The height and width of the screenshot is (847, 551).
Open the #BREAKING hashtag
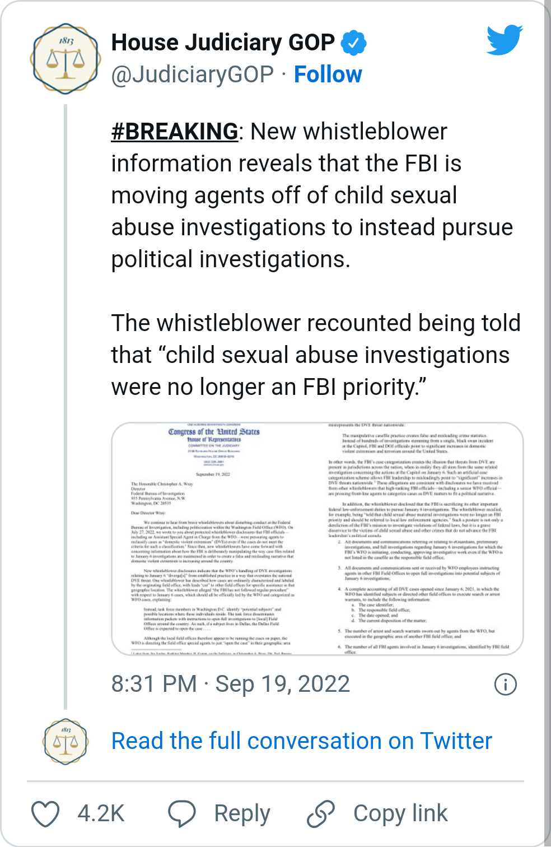pyautogui.click(x=175, y=132)
